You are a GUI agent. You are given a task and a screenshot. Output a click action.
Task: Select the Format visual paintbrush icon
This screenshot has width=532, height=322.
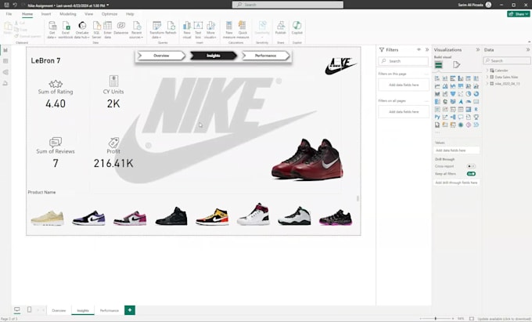pos(456,65)
